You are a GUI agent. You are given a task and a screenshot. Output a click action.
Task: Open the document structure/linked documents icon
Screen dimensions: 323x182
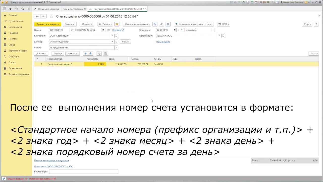pos(155,24)
